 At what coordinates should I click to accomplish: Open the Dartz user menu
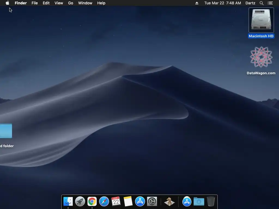click(250, 3)
